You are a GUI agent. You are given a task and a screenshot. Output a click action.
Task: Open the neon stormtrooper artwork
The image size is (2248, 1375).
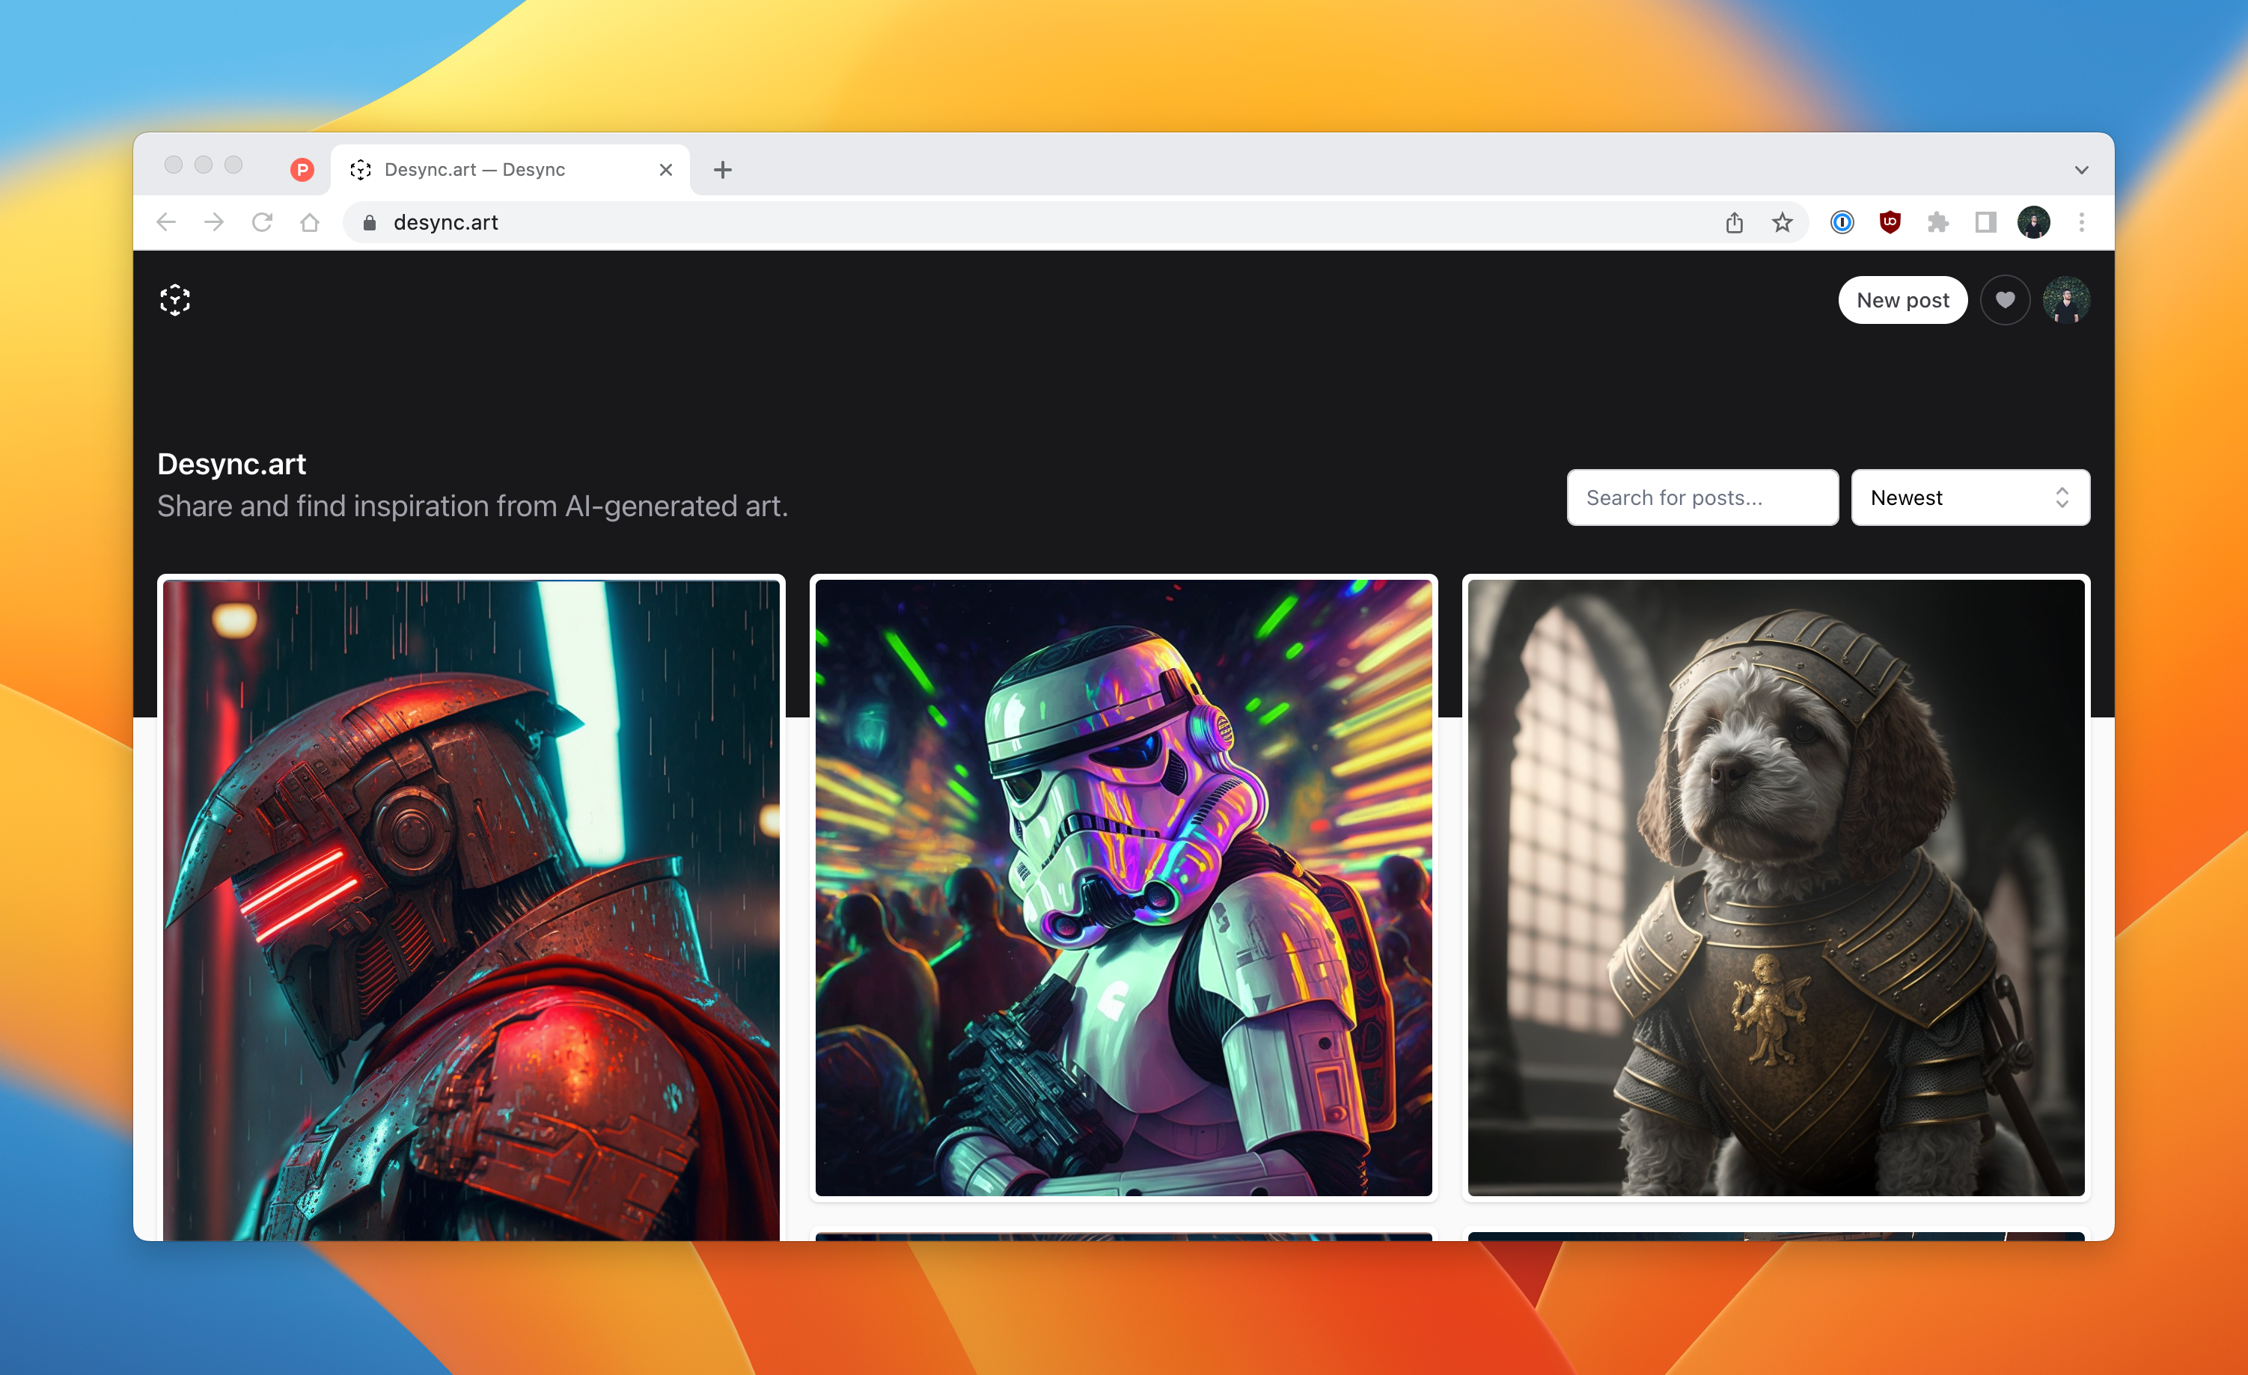(x=1123, y=887)
